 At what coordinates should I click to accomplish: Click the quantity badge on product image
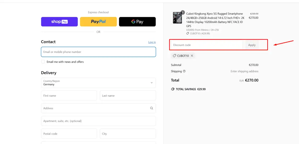pos(183,12)
